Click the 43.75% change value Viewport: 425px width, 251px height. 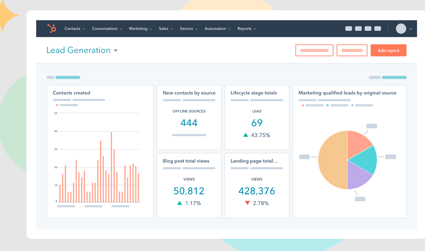[x=260, y=135]
